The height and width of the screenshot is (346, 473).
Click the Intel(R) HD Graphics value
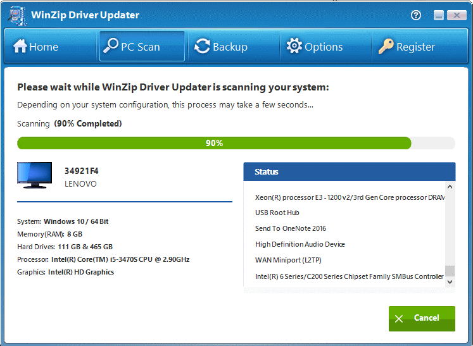81,272
